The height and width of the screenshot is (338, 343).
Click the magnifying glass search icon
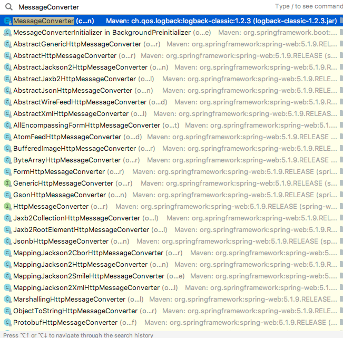click(9, 7)
